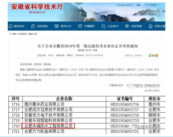Screen dimensions: 173x137
Task: Go to 通知公告 in breadcrumb
Action: coord(33,34)
